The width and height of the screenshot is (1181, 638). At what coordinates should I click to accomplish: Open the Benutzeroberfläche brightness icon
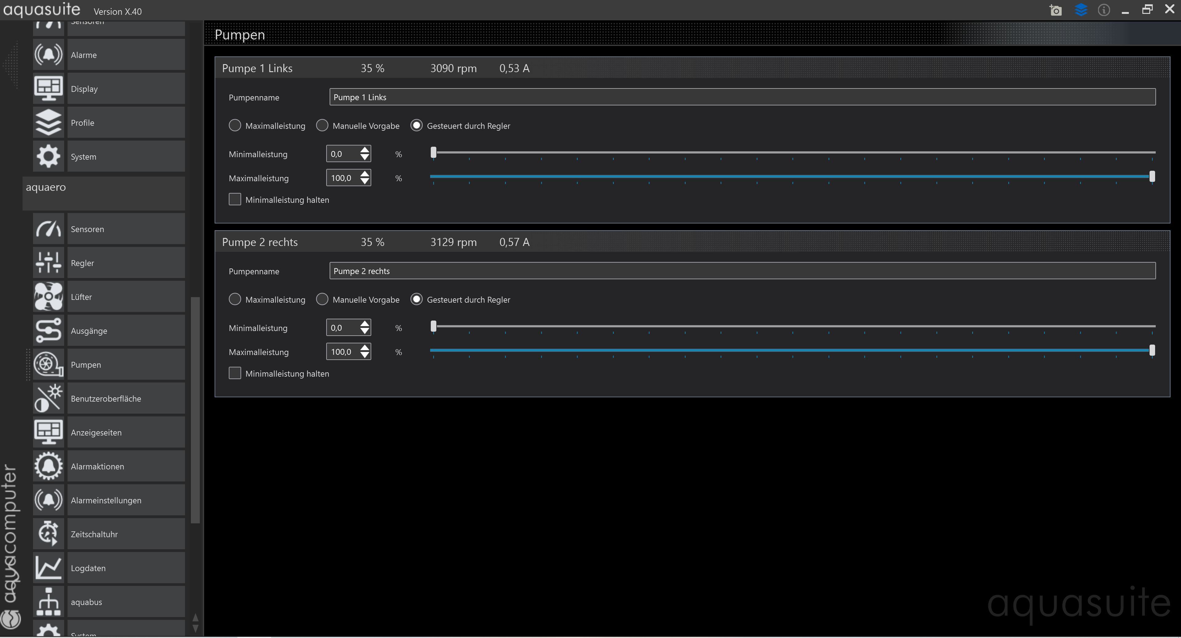48,398
